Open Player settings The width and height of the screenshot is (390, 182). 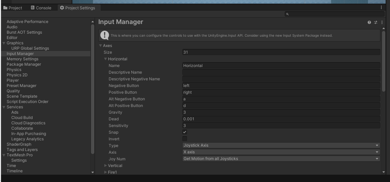tap(13, 80)
